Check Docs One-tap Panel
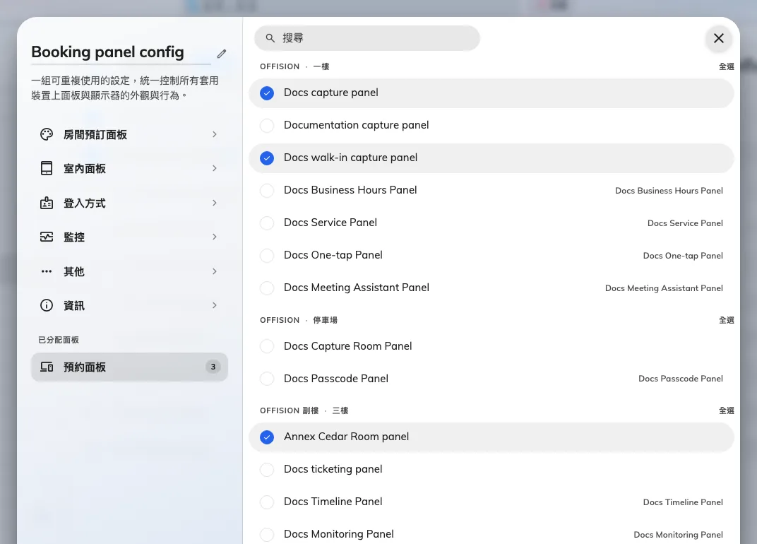Screen dimensions: 757x544 click(x=267, y=256)
